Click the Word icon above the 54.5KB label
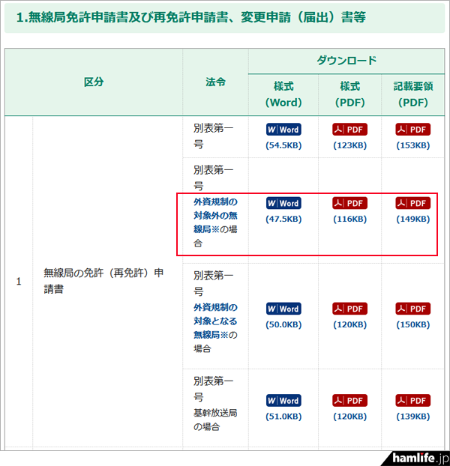 283,130
